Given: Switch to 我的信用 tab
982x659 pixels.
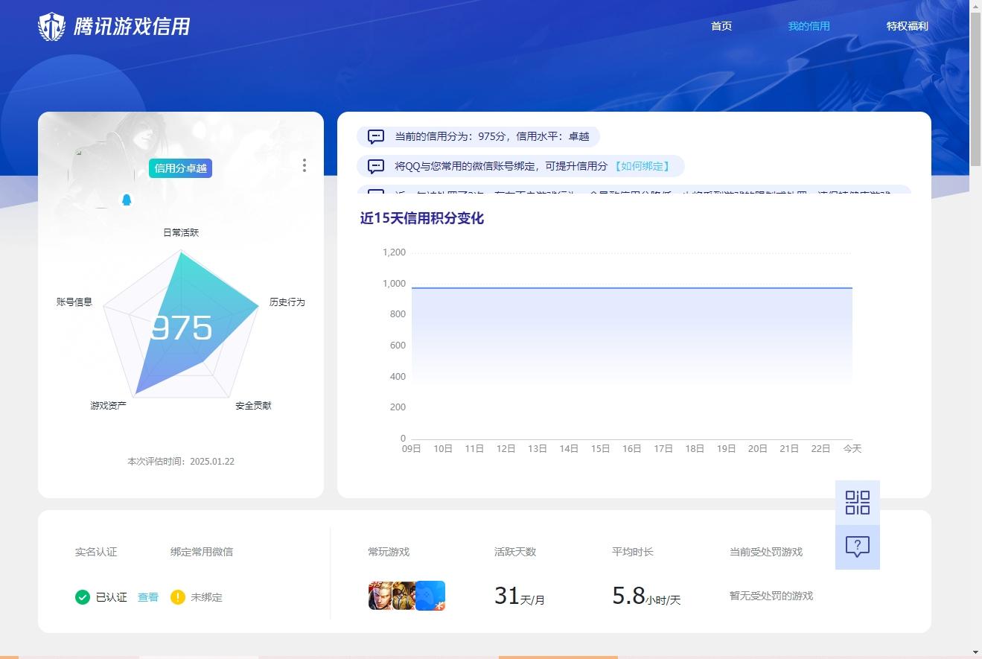Looking at the screenshot, I should pyautogui.click(x=809, y=26).
